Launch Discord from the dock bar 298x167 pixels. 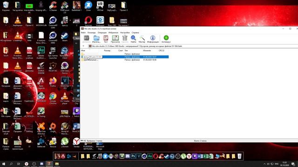point(128,156)
